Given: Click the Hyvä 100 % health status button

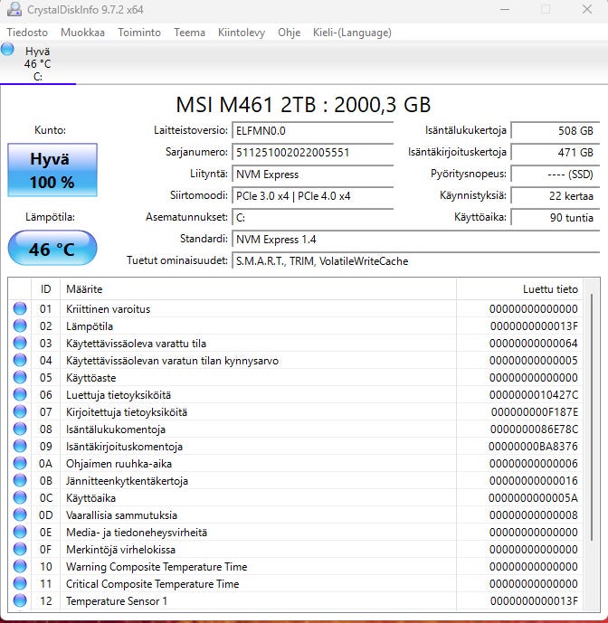Looking at the screenshot, I should point(52,170).
